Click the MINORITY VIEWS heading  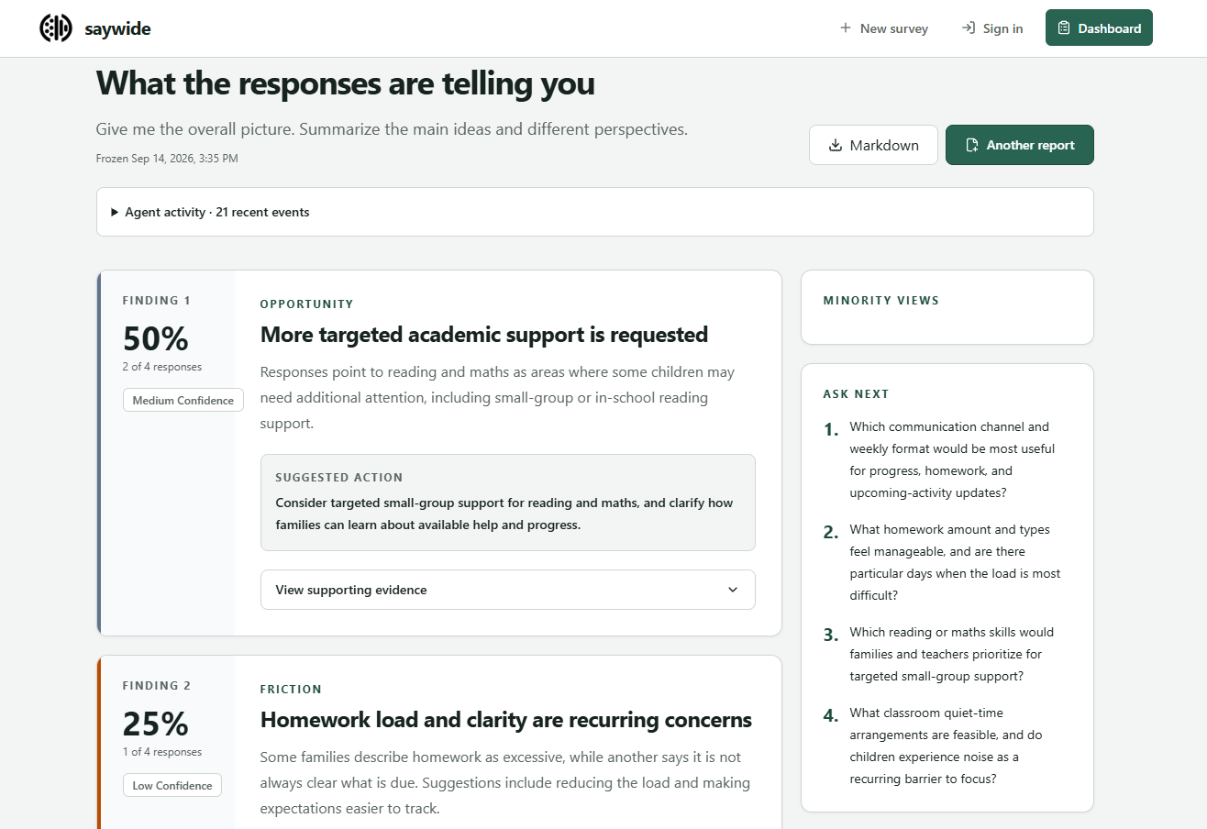coord(881,300)
